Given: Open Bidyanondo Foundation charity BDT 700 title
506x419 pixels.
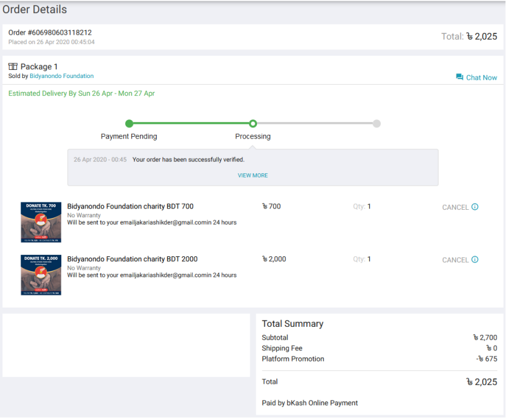Looking at the screenshot, I should (131, 207).
